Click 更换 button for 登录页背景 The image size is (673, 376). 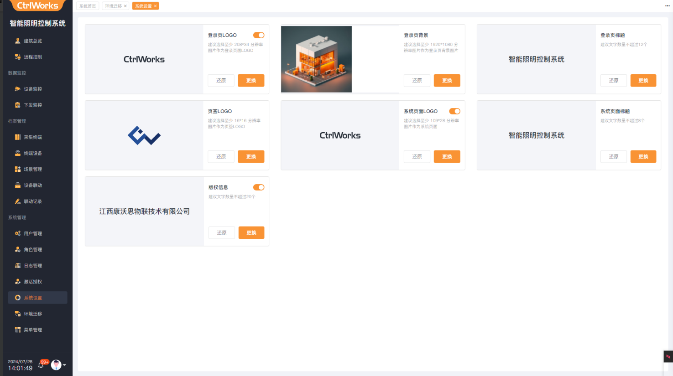[447, 81]
